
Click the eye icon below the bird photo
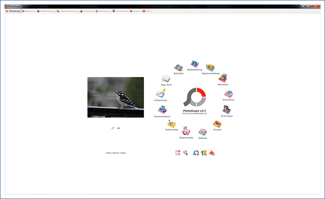coord(119,128)
